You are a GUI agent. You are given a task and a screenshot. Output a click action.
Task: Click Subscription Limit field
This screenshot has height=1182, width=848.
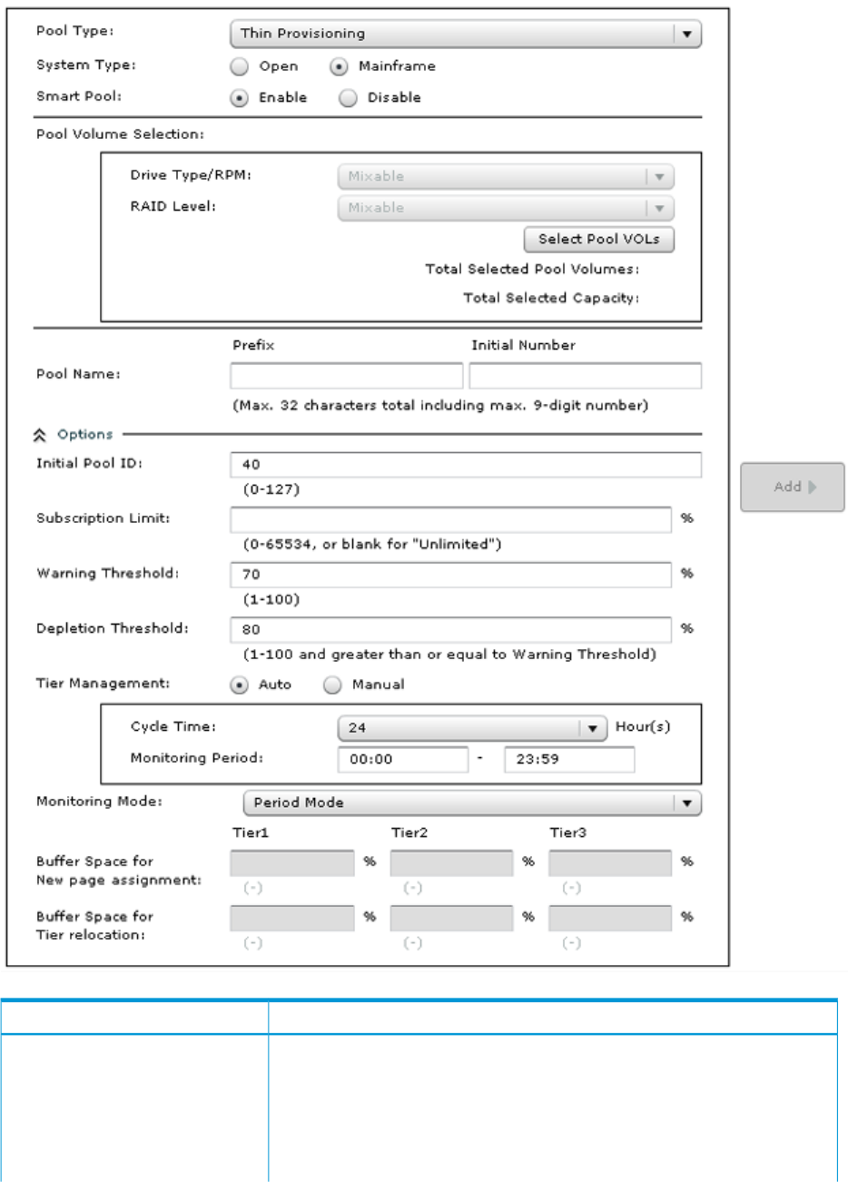(451, 519)
